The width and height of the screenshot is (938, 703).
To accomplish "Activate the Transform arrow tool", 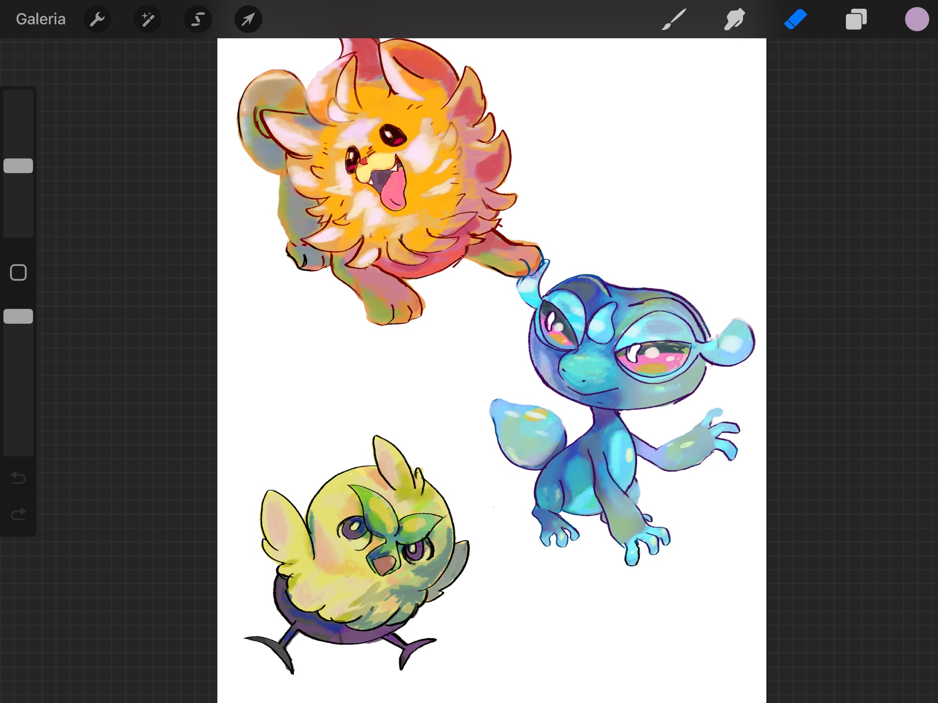I will 248,19.
